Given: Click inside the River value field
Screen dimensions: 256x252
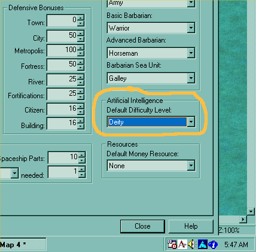Looking at the screenshot, I should [x=62, y=80].
